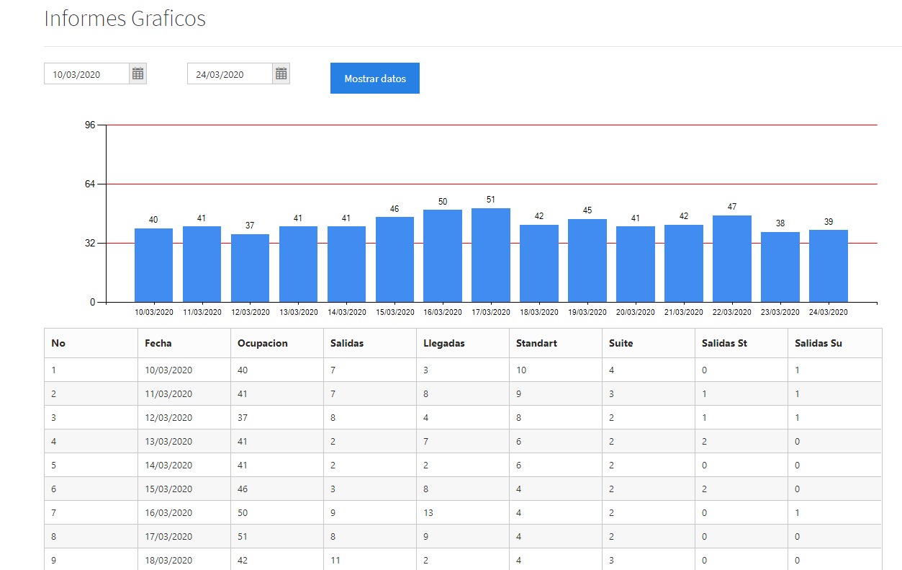This screenshot has width=902, height=570.
Task: Click the 24/03/2020 bar showing 39
Action: point(828,266)
